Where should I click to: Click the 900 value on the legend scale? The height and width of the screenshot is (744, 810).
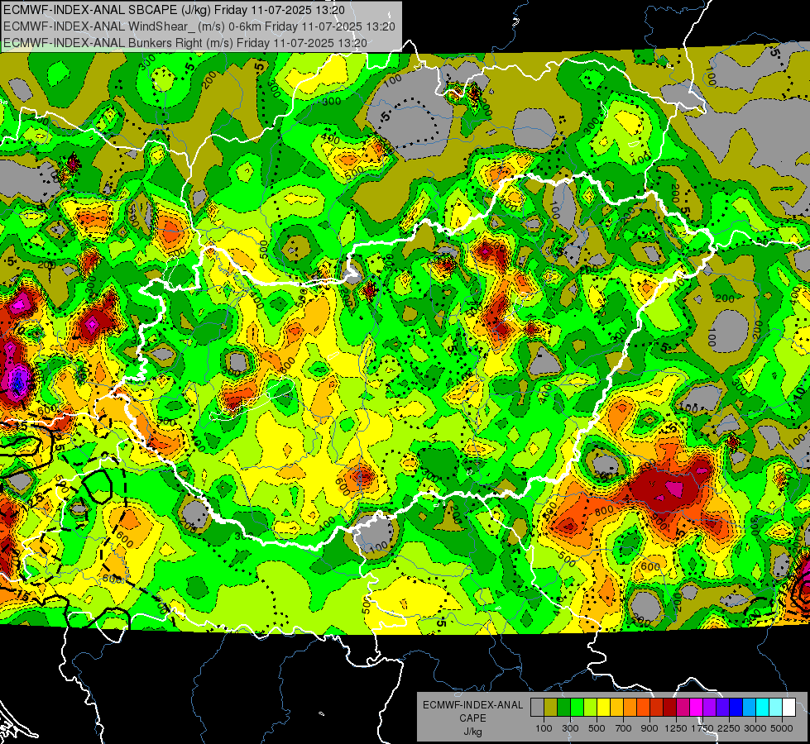coord(649,728)
